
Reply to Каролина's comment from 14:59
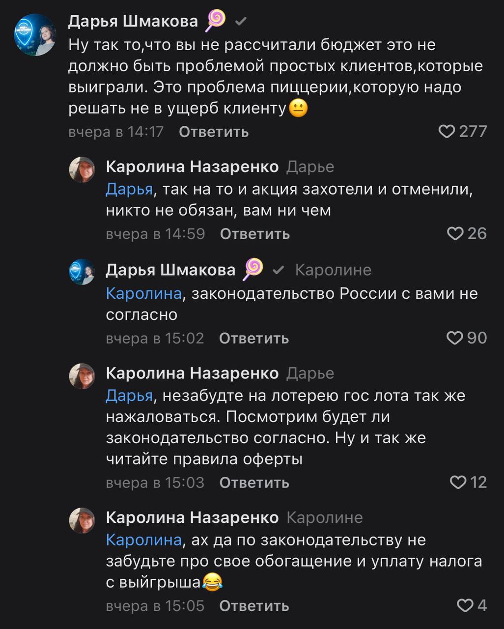point(254,234)
